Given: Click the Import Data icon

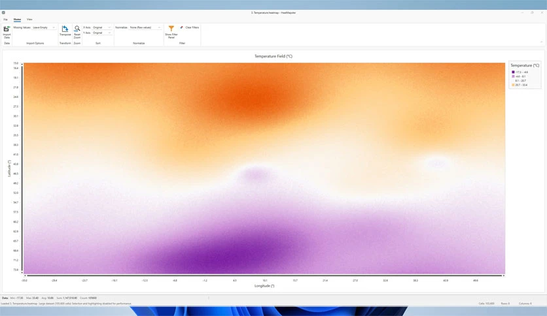Looking at the screenshot, I should click(7, 29).
